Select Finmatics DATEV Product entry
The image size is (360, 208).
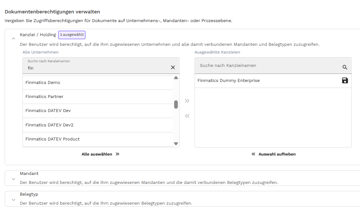coord(53,139)
